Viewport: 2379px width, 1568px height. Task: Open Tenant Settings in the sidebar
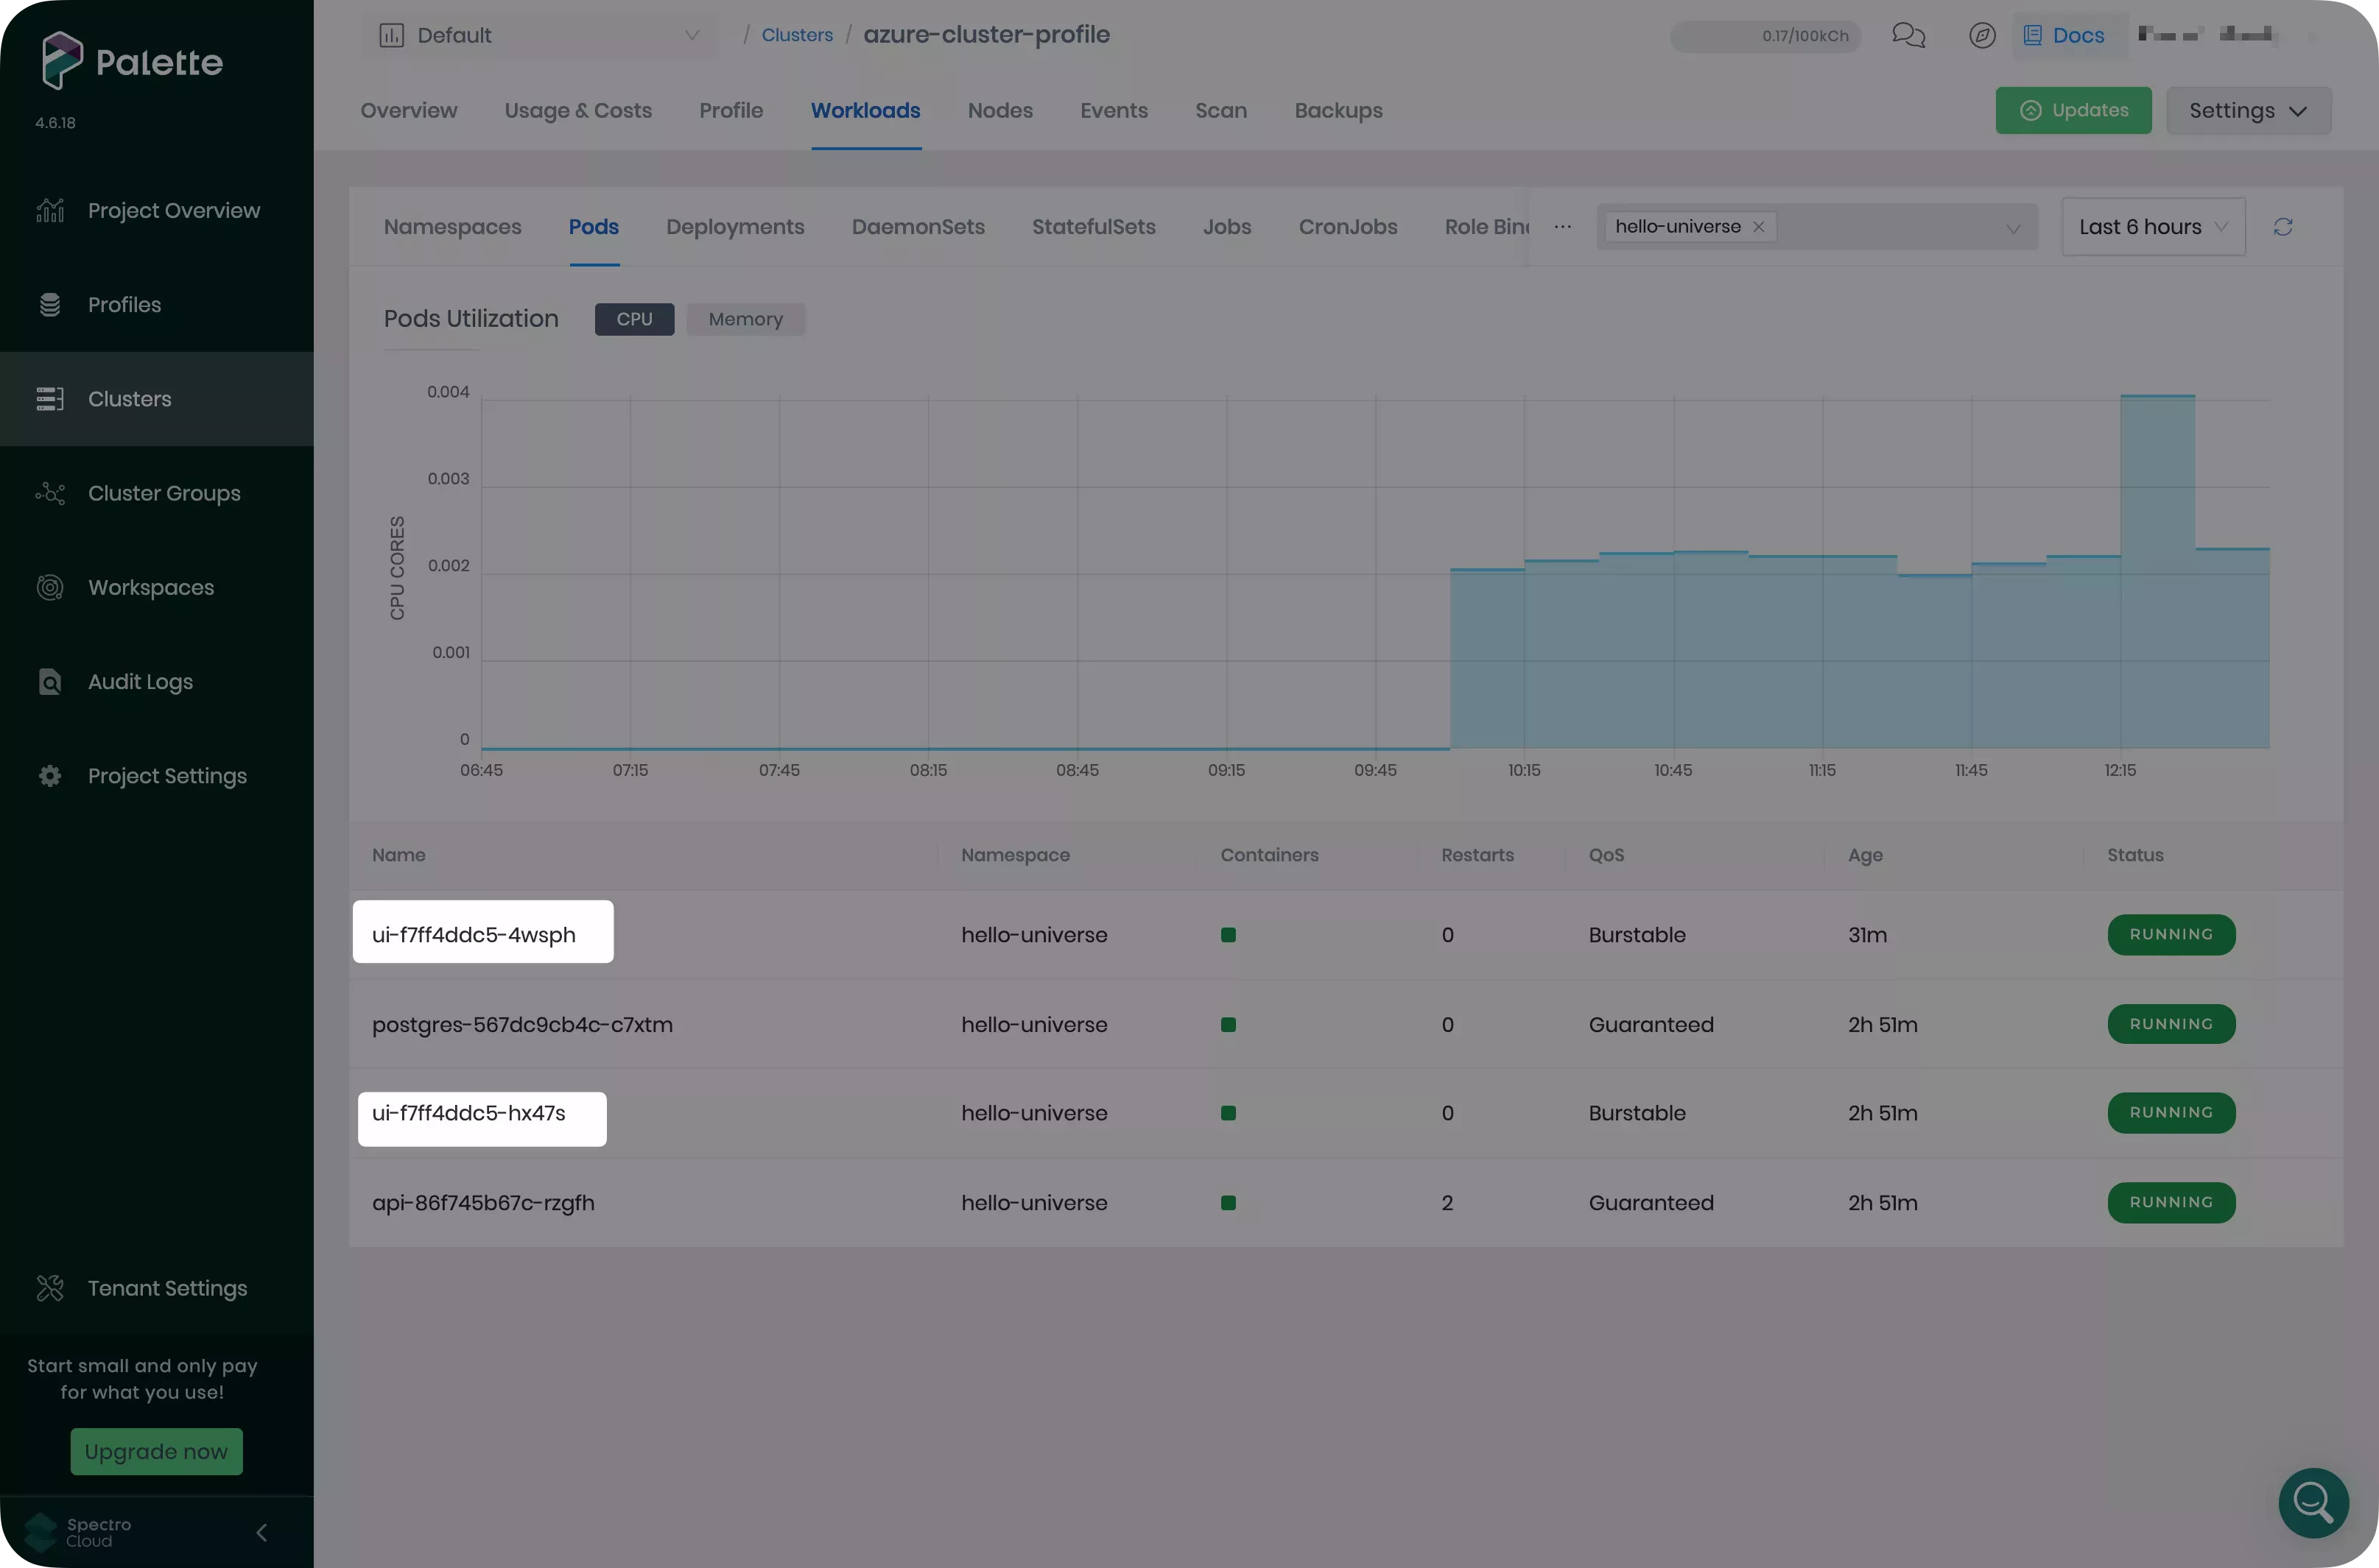pyautogui.click(x=51, y=1288)
